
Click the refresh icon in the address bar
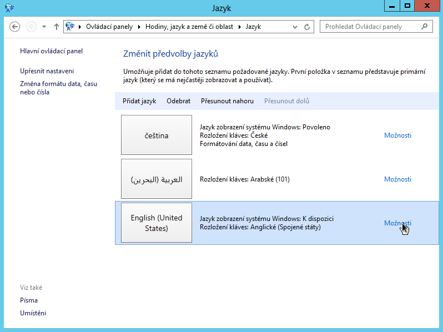308,27
